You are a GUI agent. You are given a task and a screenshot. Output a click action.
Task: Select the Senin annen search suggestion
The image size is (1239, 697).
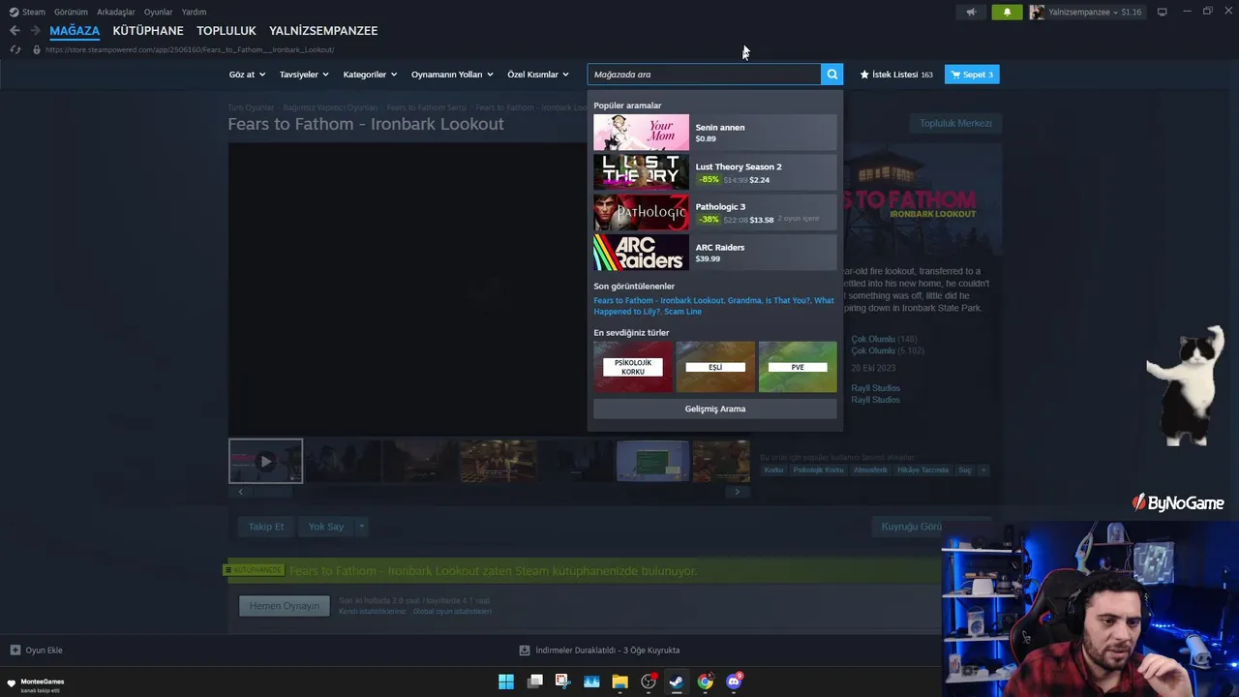715,133
